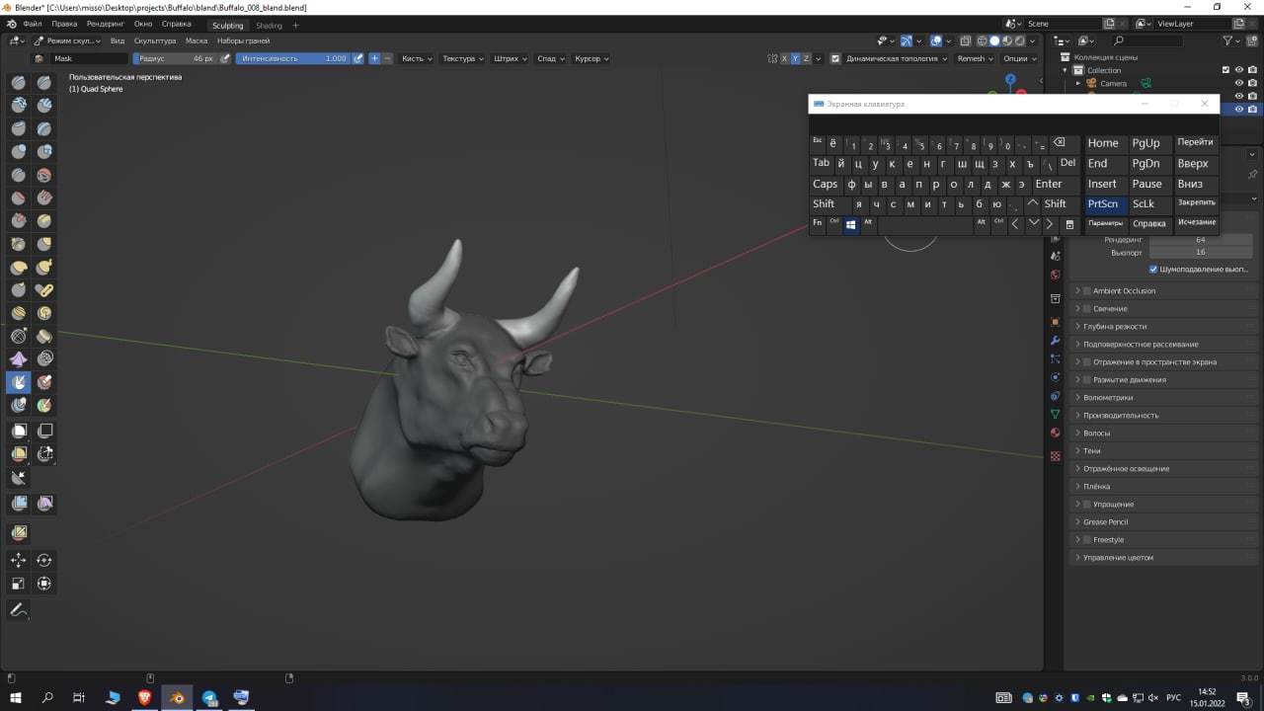Open the sculpt mode selector dropdown
The height and width of the screenshot is (711, 1264).
(68, 40)
